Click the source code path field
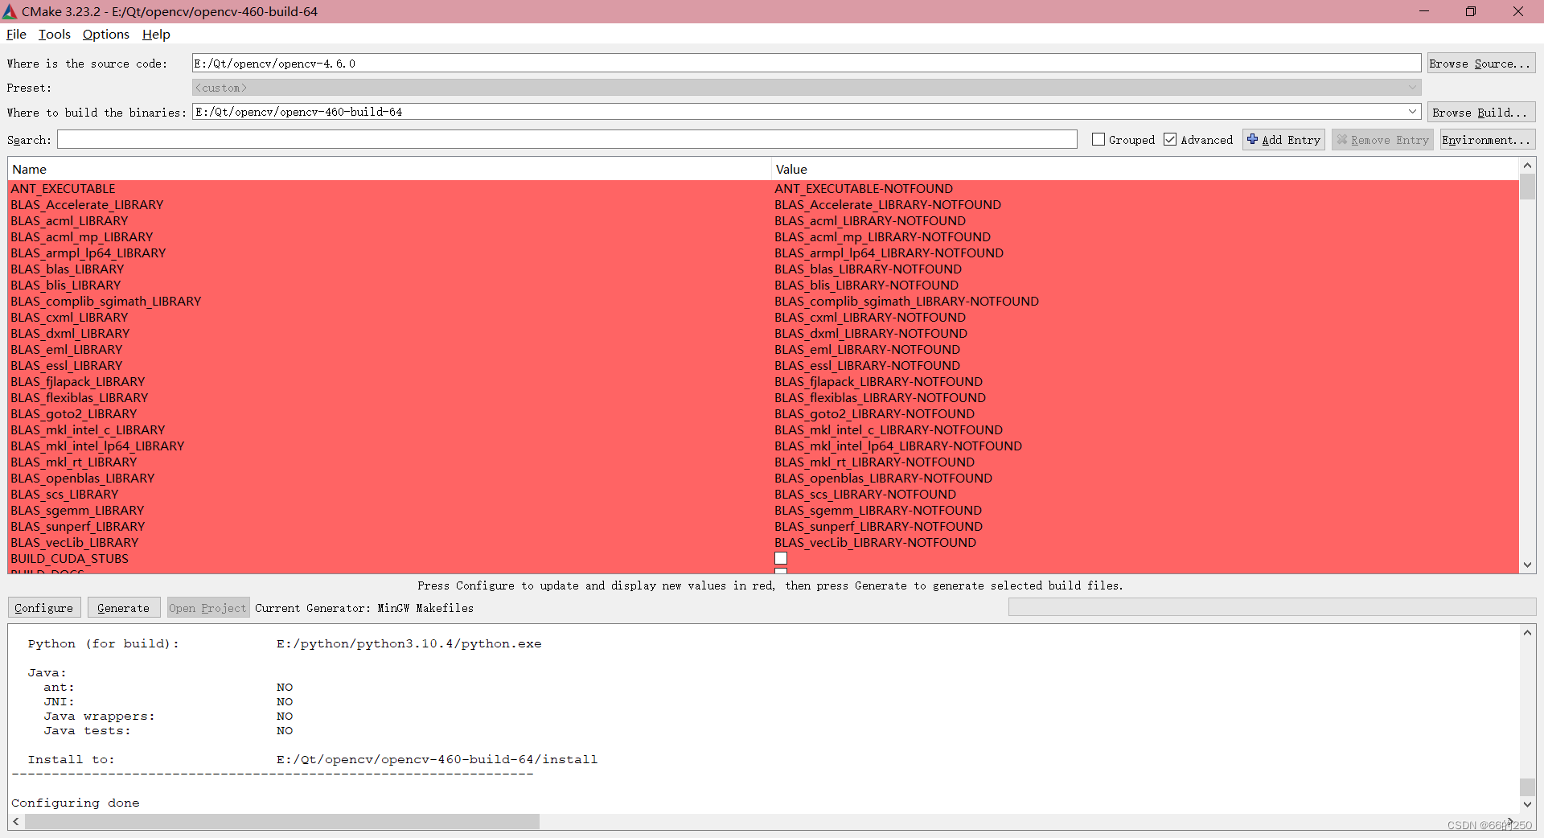The image size is (1544, 838). point(807,64)
